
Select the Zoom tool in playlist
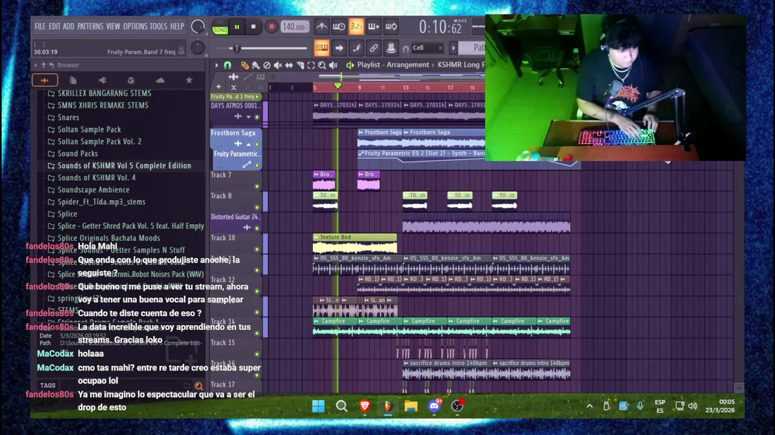tap(322, 65)
